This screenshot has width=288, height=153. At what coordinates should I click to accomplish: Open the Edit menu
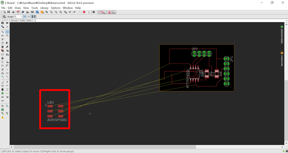(x=10, y=8)
